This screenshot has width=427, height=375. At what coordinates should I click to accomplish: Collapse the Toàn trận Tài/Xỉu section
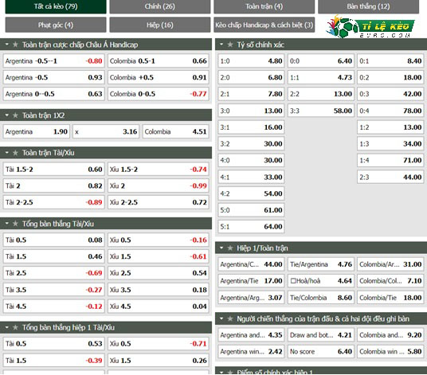click(x=7, y=153)
